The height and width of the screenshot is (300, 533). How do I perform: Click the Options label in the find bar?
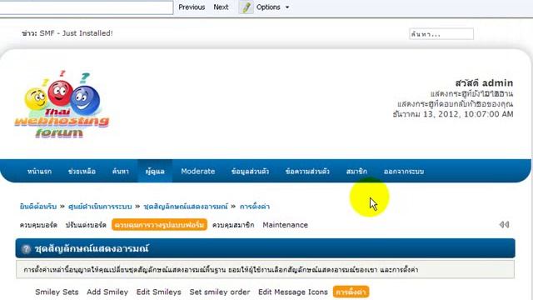pos(268,7)
